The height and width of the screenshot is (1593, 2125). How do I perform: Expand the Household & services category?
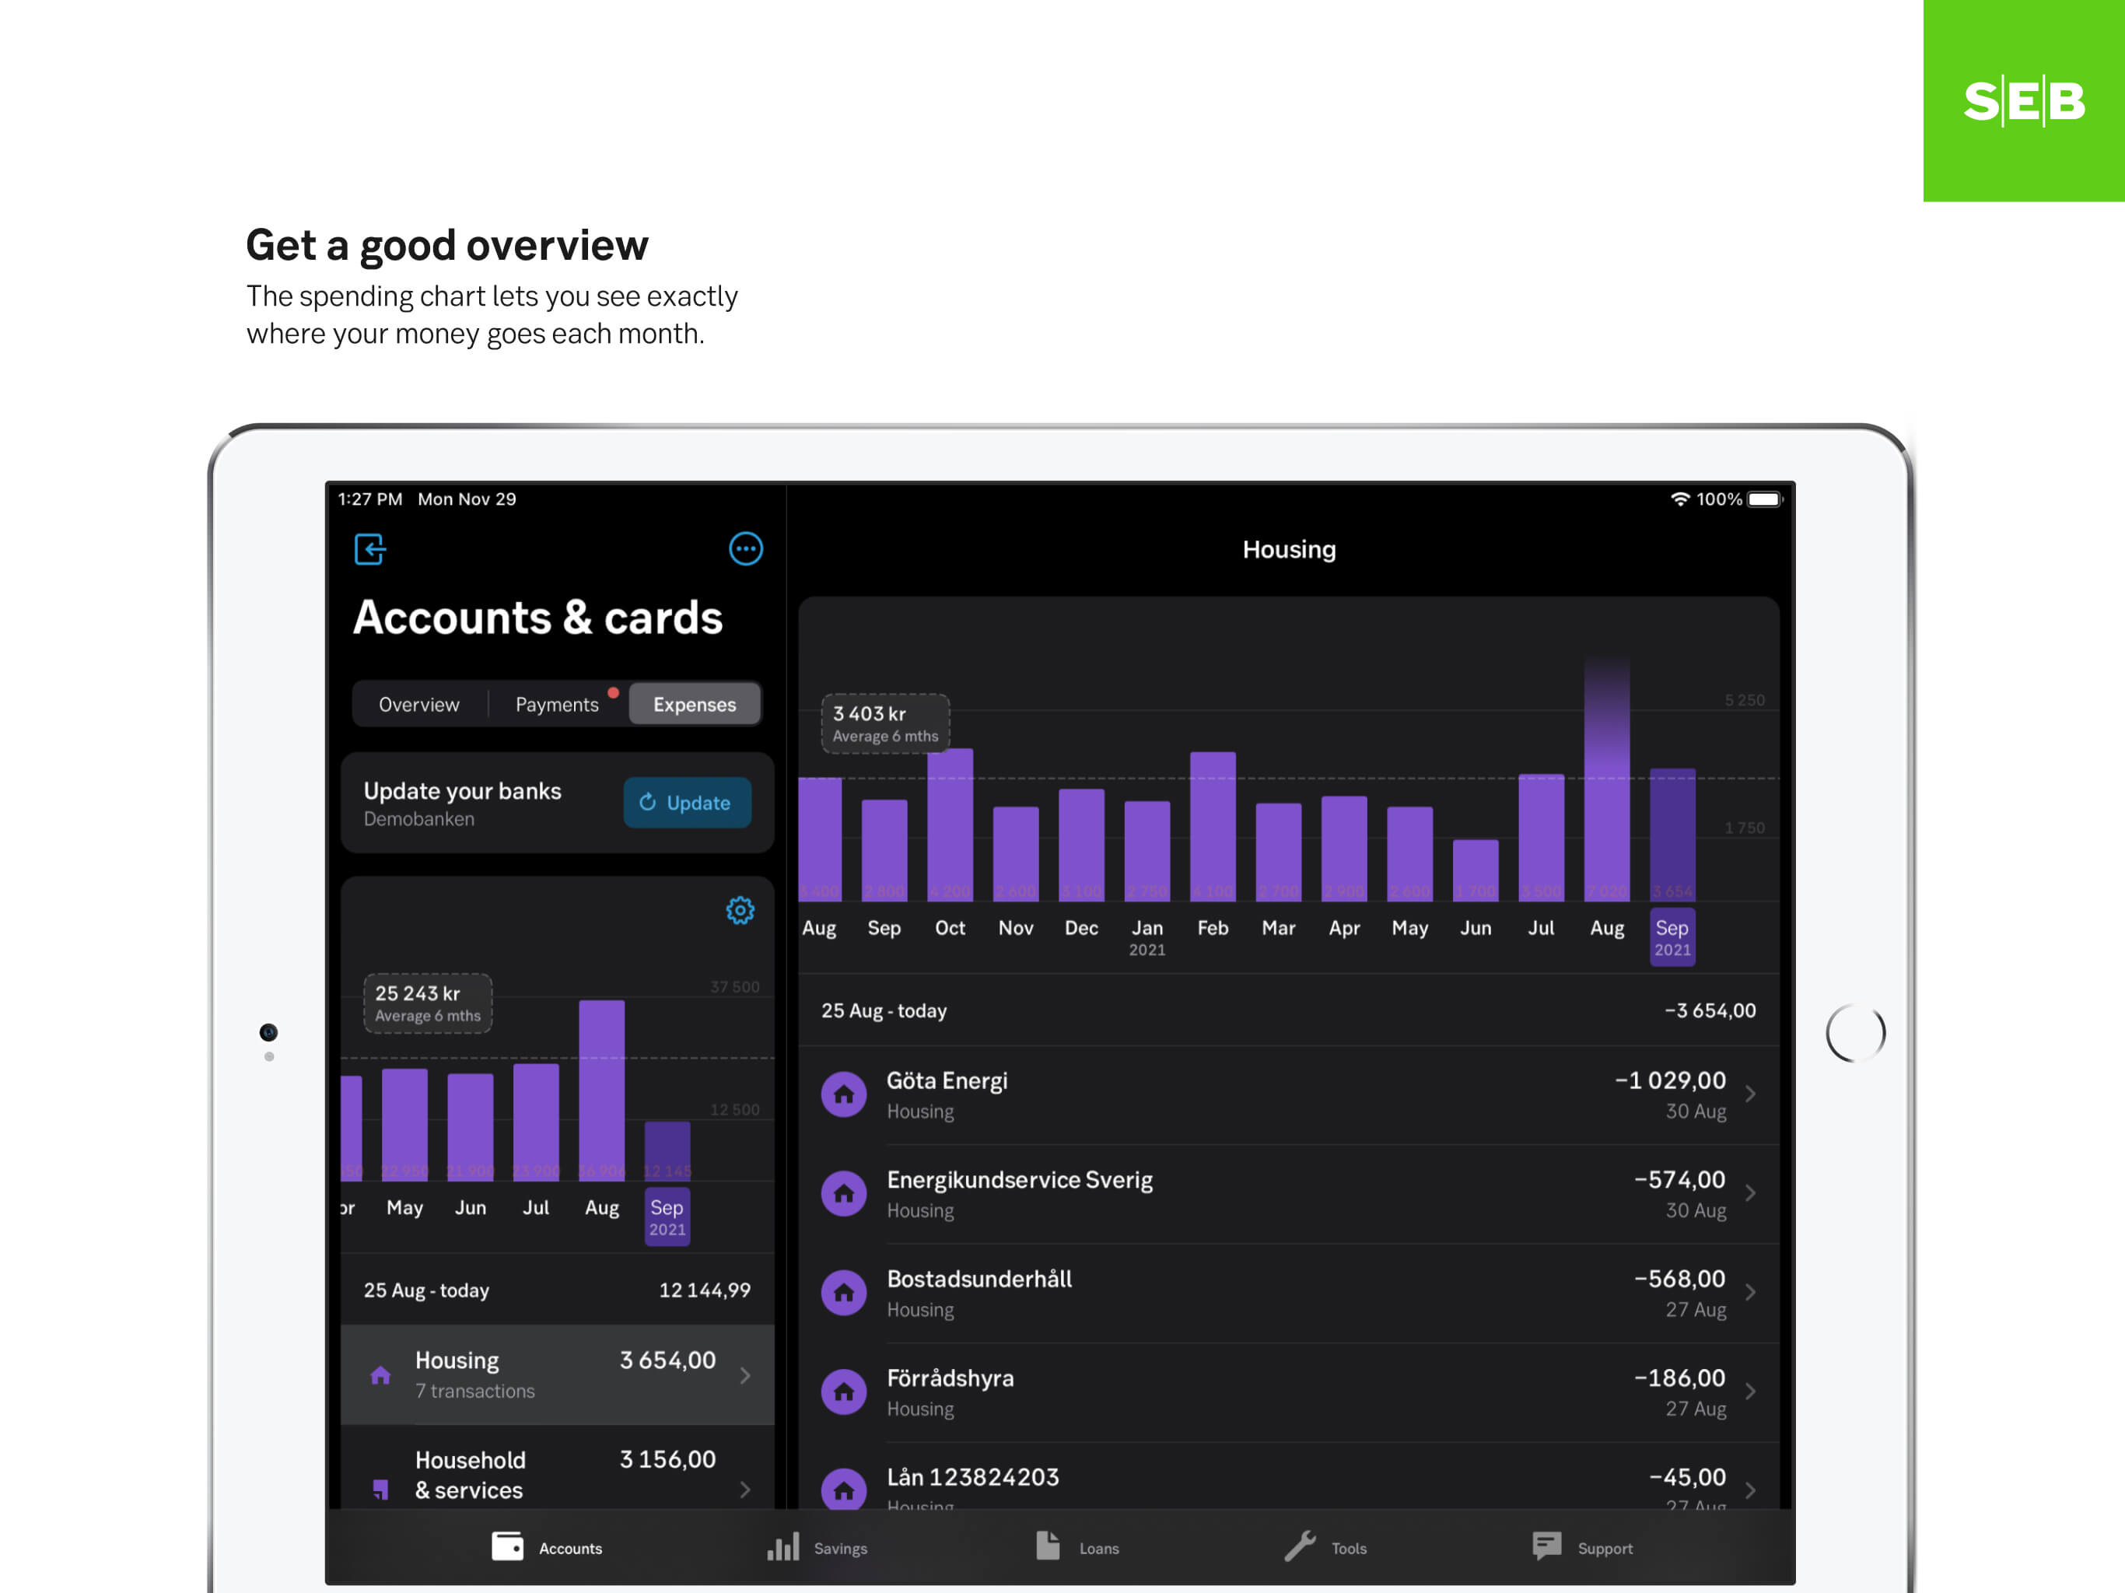pos(557,1475)
